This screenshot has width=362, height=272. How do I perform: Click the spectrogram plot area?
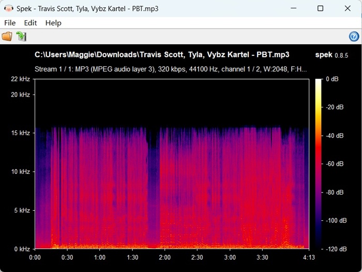point(172,164)
